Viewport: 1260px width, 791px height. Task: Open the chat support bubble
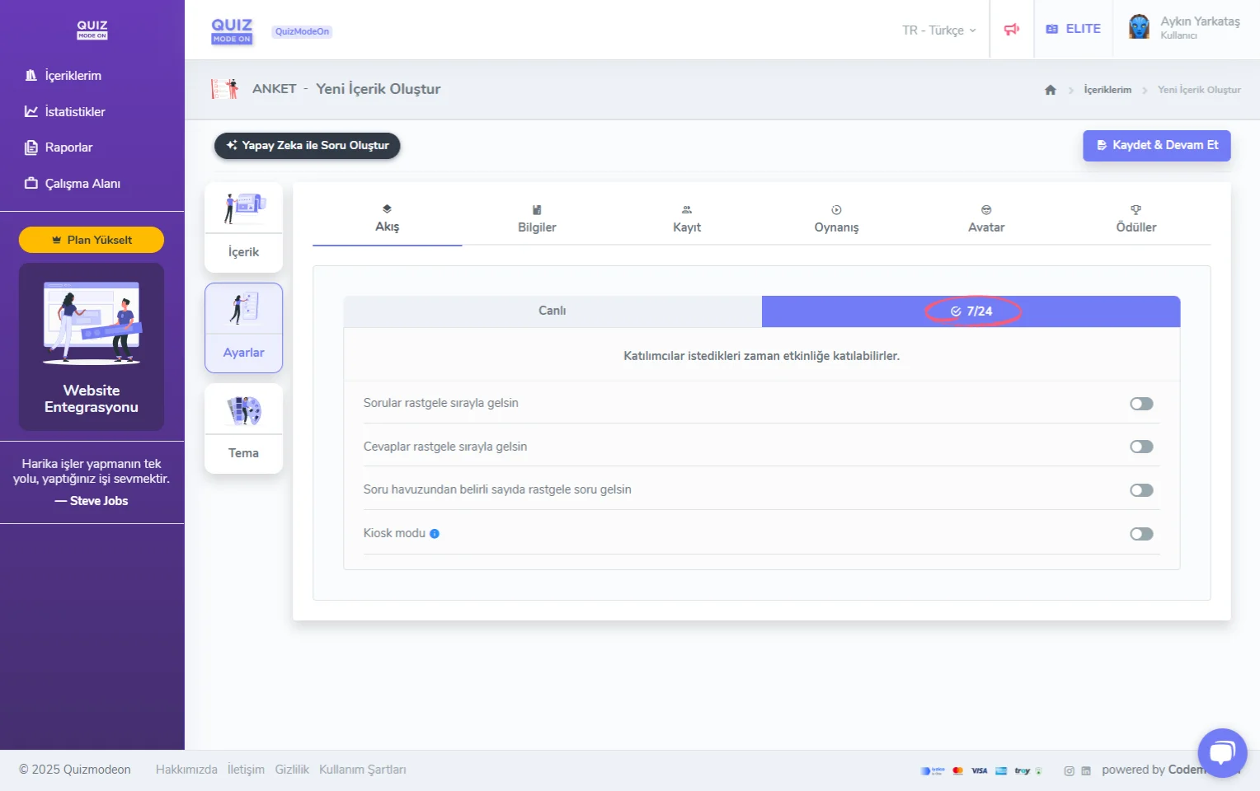click(1221, 752)
